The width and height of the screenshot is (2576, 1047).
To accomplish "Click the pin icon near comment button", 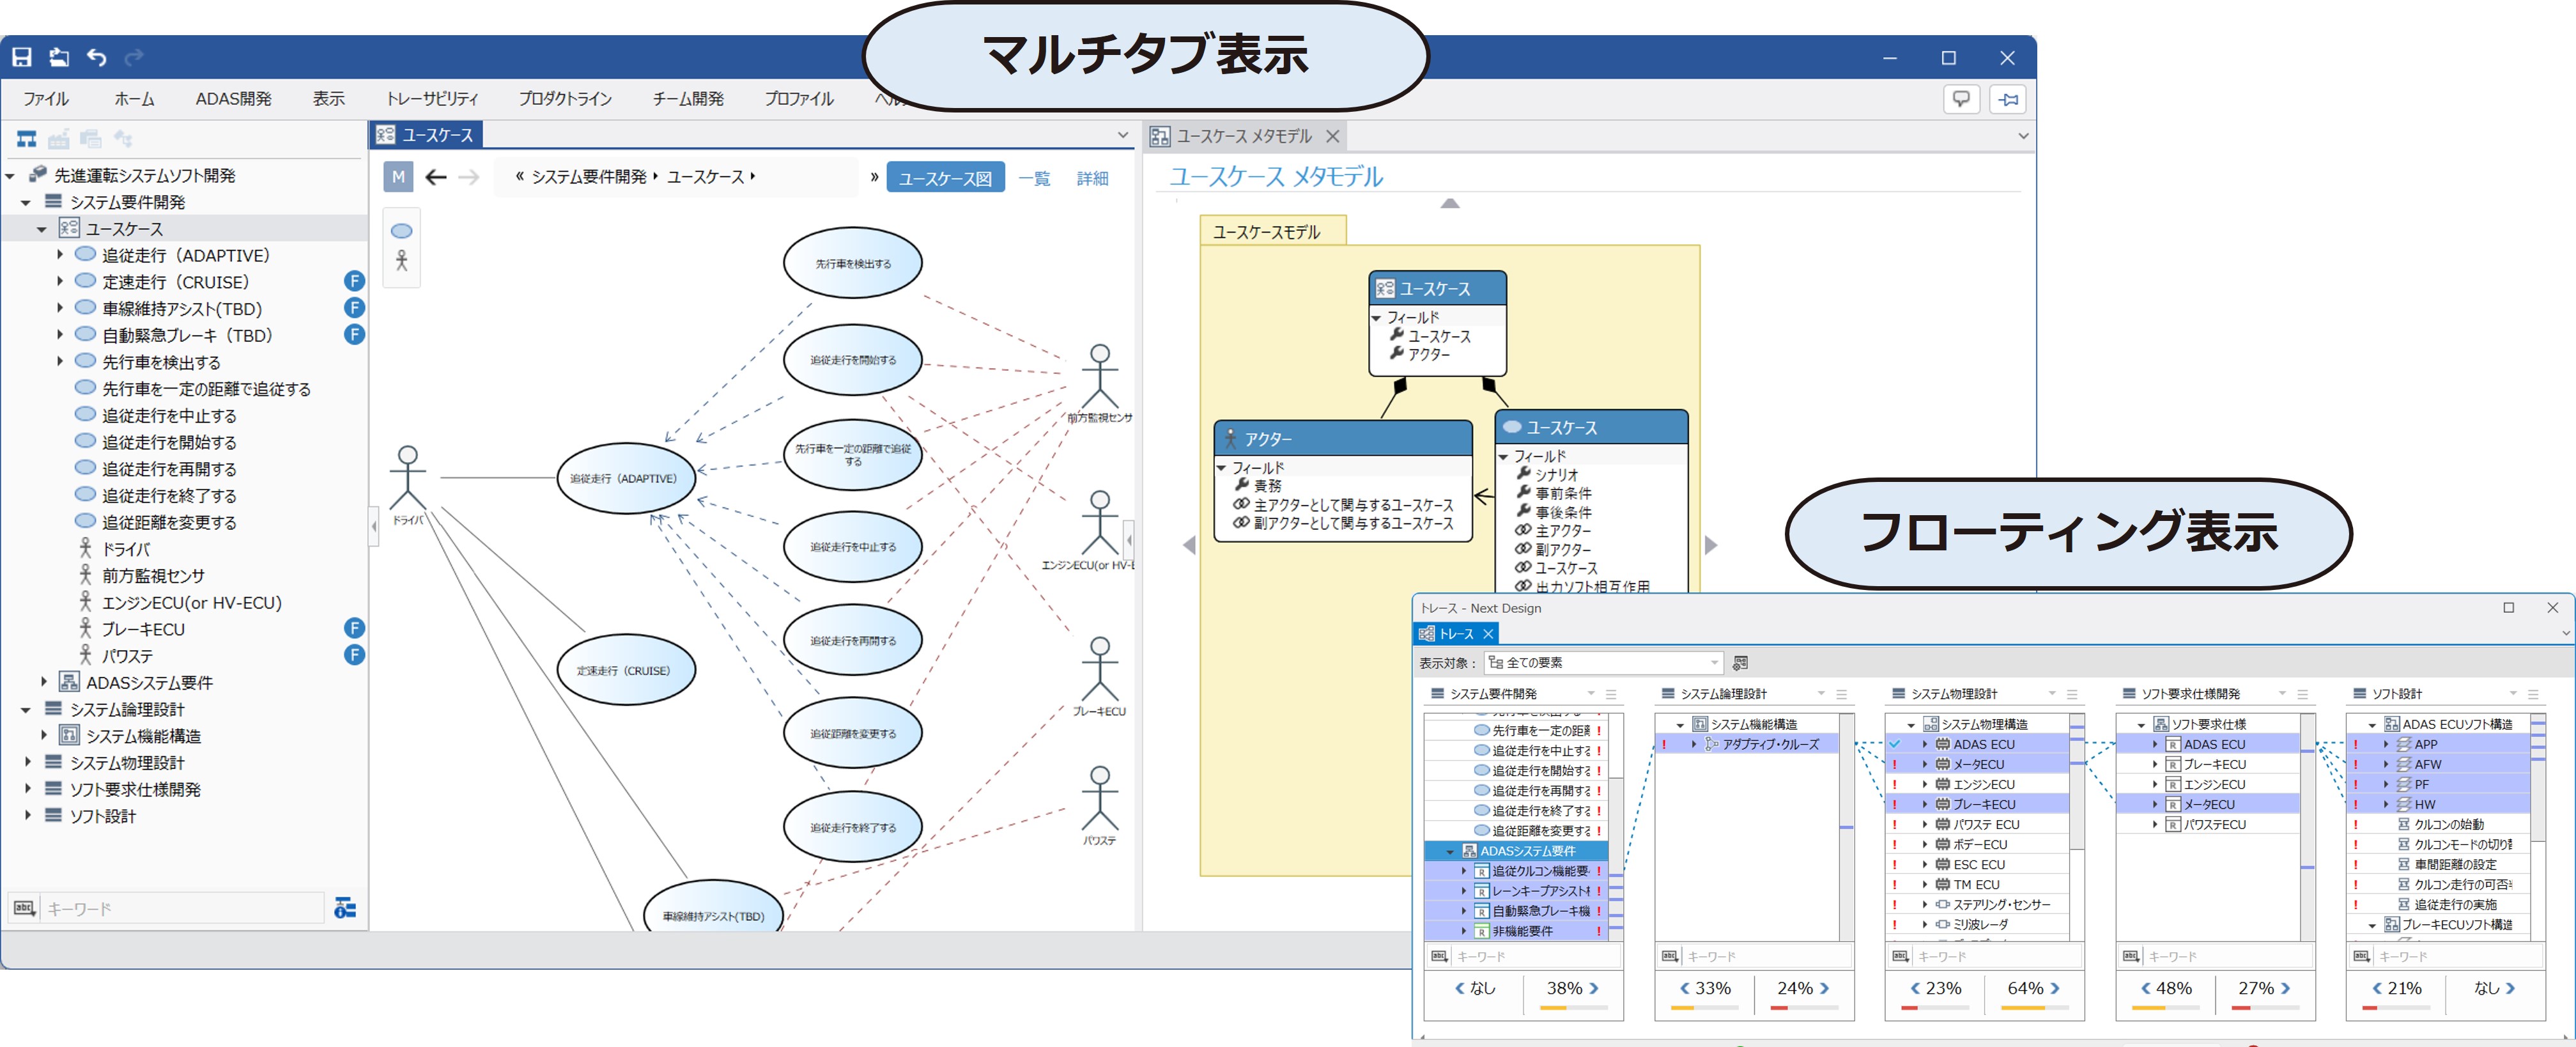I will coord(2008,99).
